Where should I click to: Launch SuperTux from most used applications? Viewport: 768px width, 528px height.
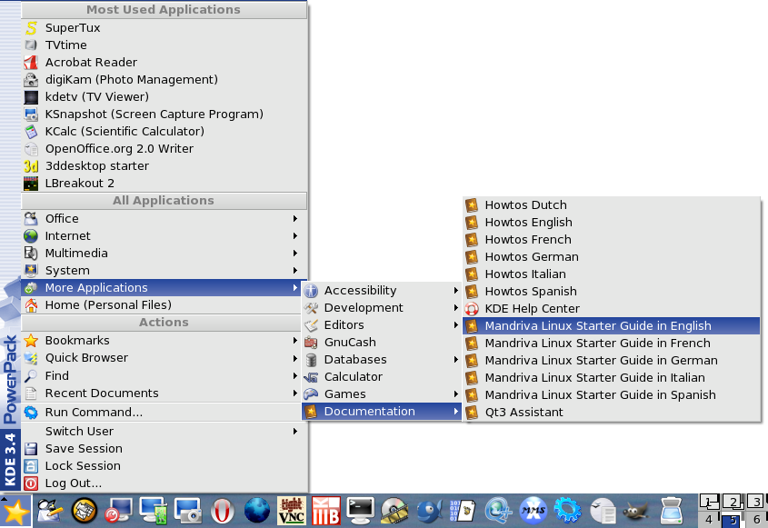pos(165,28)
